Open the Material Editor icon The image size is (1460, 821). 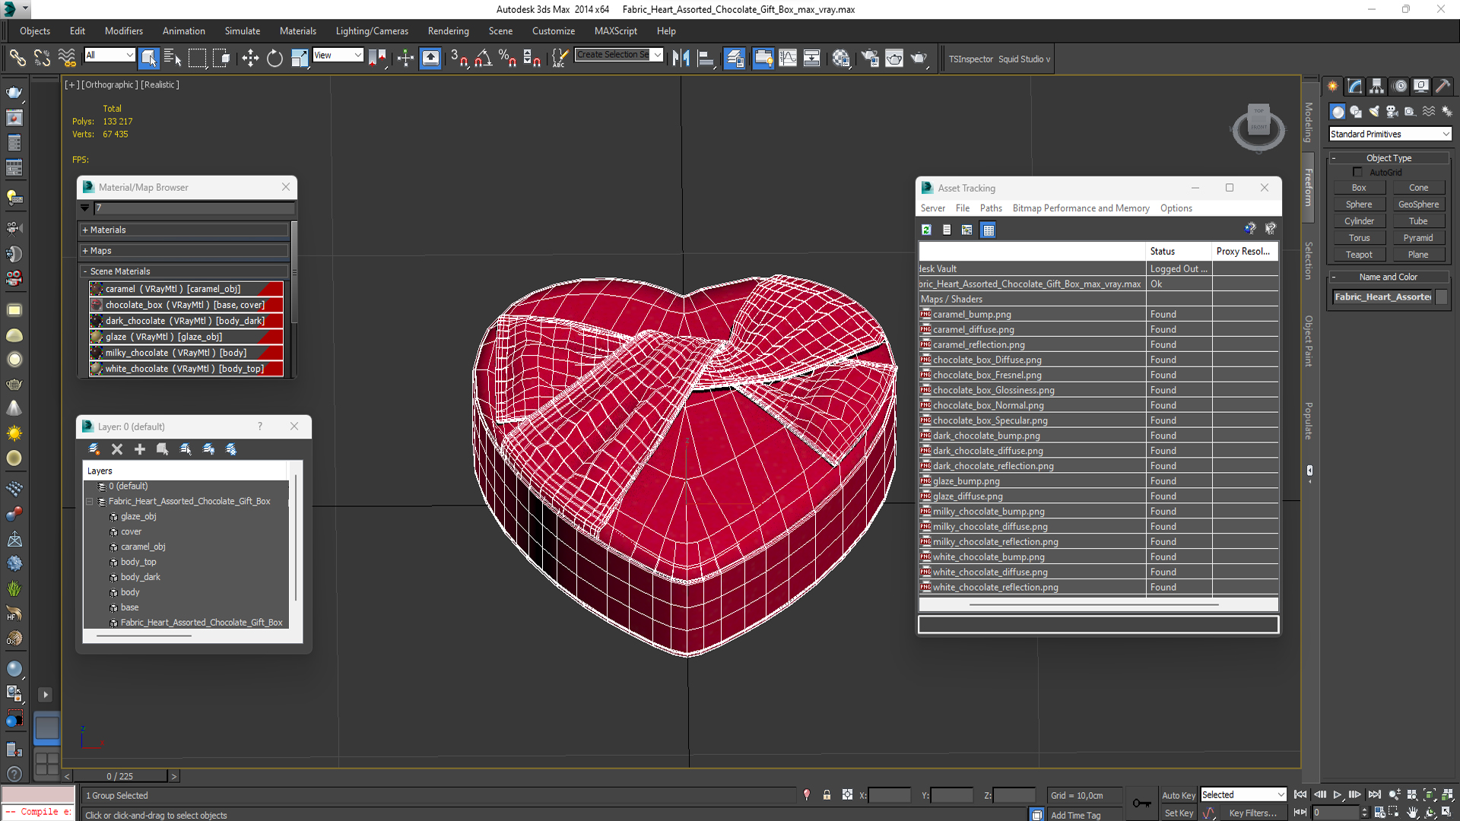pos(841,58)
